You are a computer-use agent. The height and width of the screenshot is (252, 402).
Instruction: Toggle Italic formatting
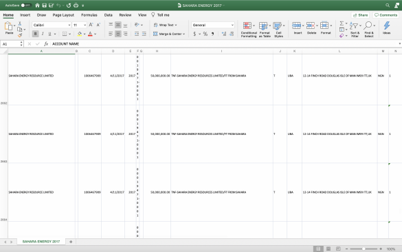pyautogui.click(x=43, y=34)
